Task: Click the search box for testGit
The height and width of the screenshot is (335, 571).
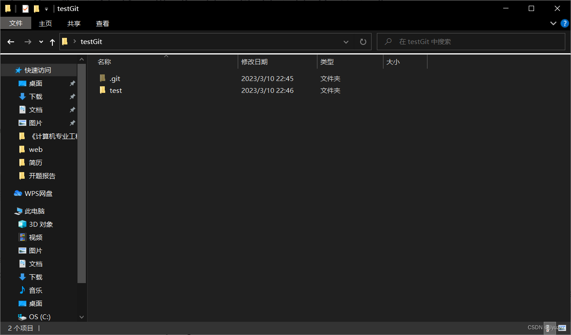Action: coord(471,42)
